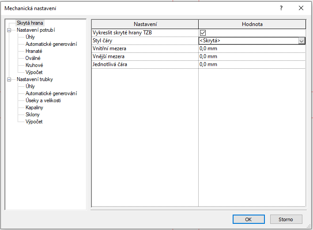Select the Hranaté duct settings

34,51
